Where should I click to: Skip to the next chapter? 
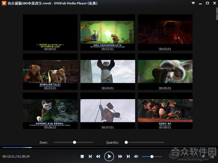pyautogui.click(x=128, y=156)
